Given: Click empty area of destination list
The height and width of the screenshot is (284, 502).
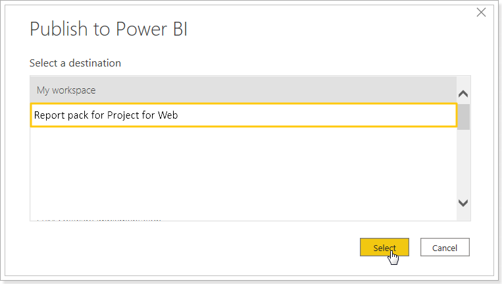Looking at the screenshot, I should [243, 171].
